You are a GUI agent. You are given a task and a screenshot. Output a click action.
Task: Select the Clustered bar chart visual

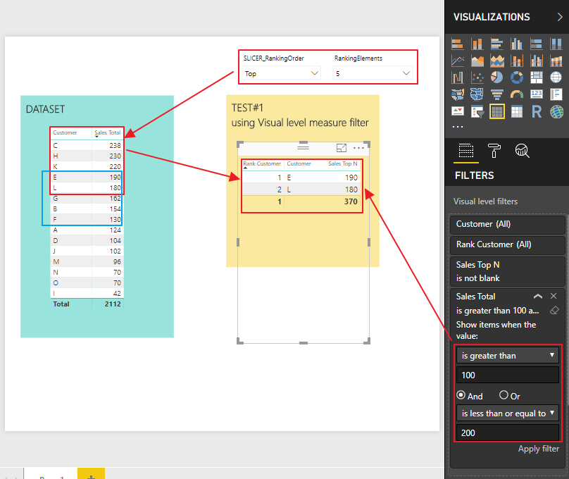pyautogui.click(x=496, y=44)
